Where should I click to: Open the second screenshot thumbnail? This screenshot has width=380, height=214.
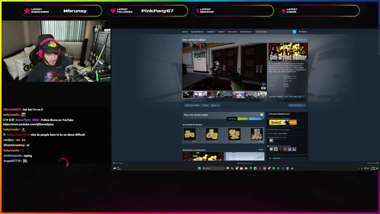tap(200, 95)
